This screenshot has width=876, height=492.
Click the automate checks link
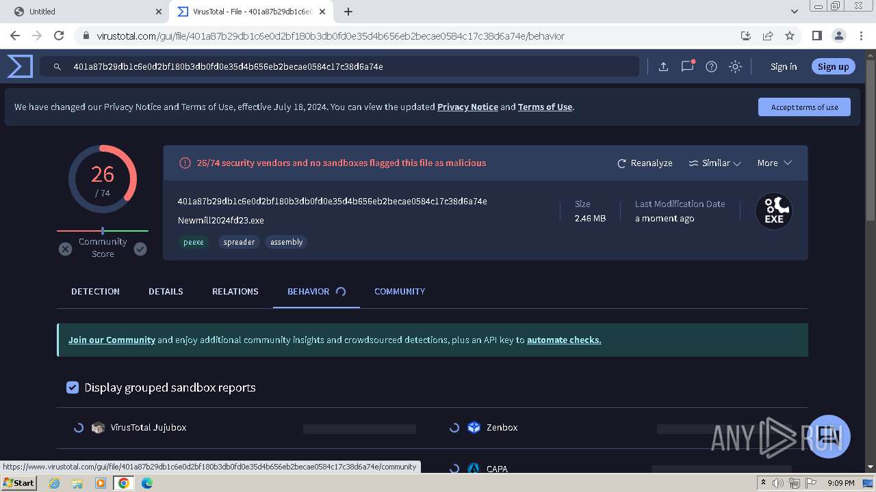[564, 340]
